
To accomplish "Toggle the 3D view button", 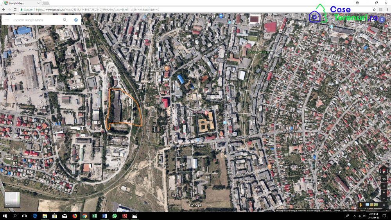I will [x=384, y=179].
